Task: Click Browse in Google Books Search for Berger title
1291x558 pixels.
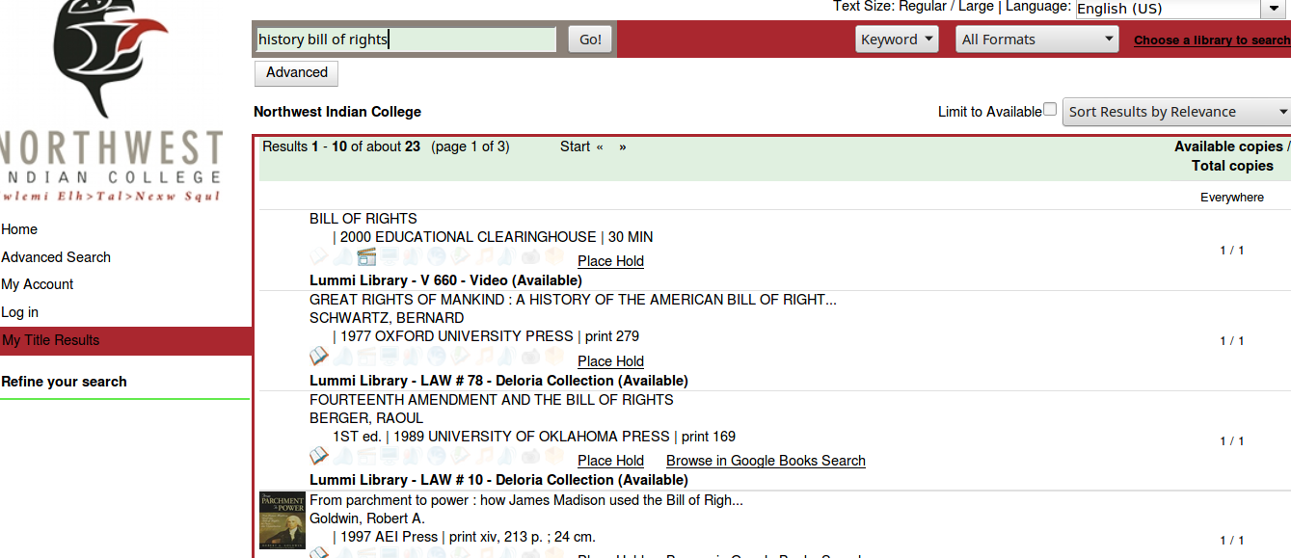Action: click(766, 461)
